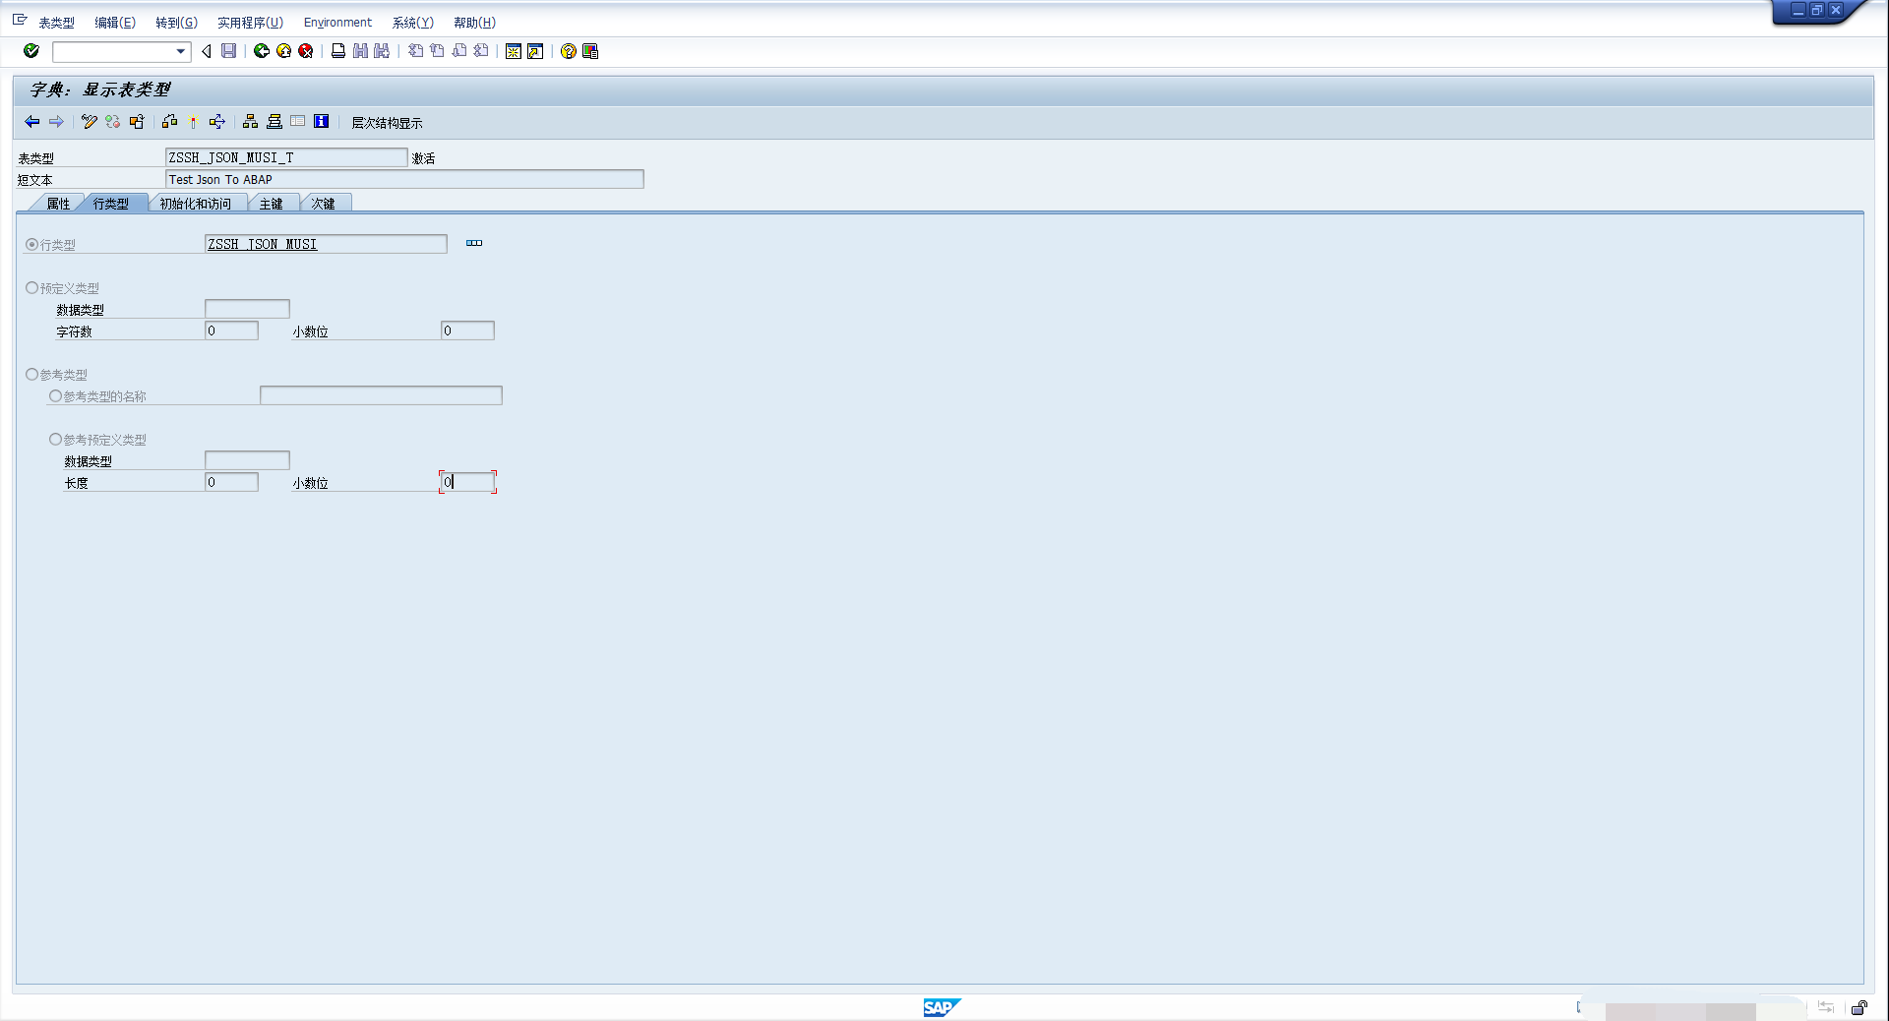Click the 层次结构显示 button

(387, 123)
